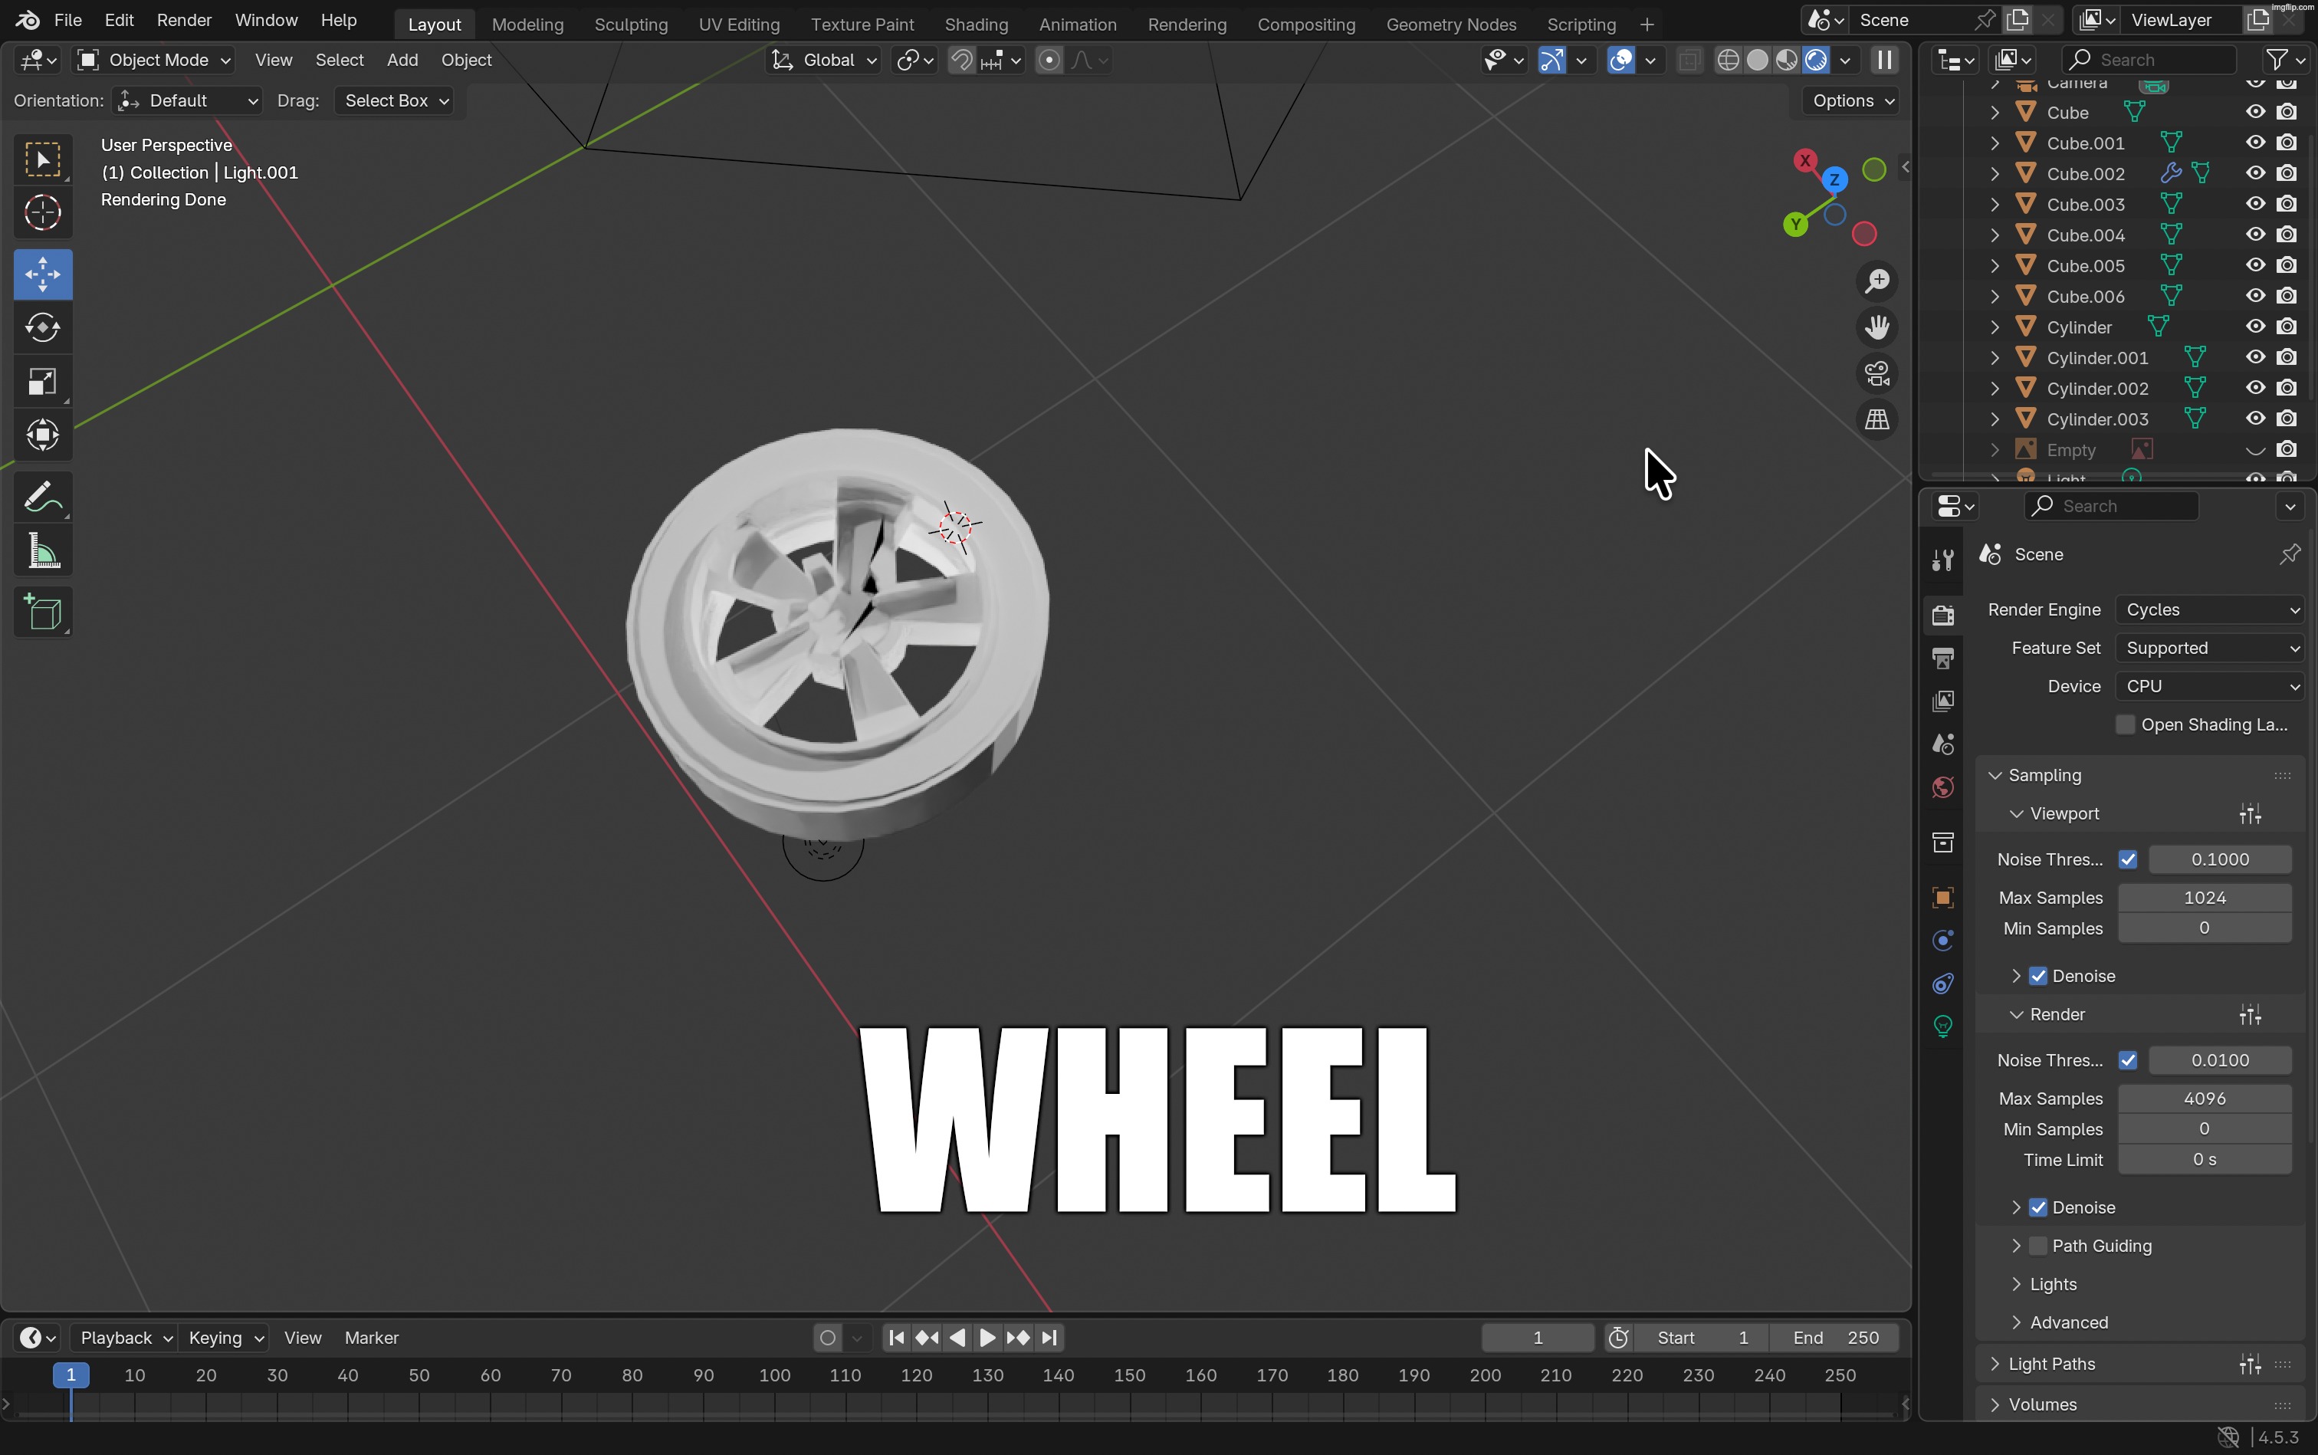Select the Scale tool
This screenshot has height=1455, width=2318.
pyautogui.click(x=42, y=382)
